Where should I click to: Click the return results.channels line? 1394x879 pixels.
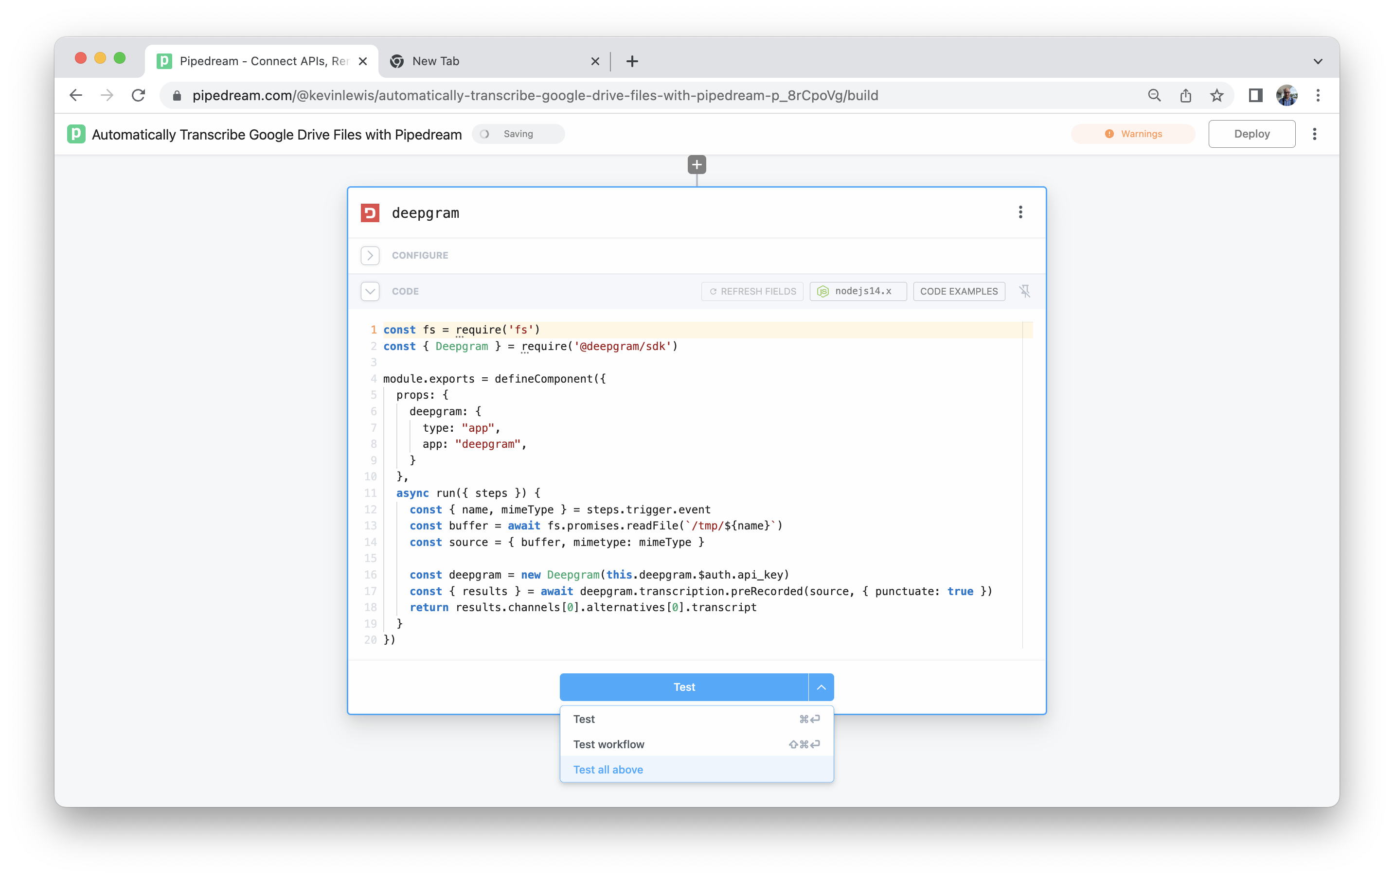coord(583,607)
